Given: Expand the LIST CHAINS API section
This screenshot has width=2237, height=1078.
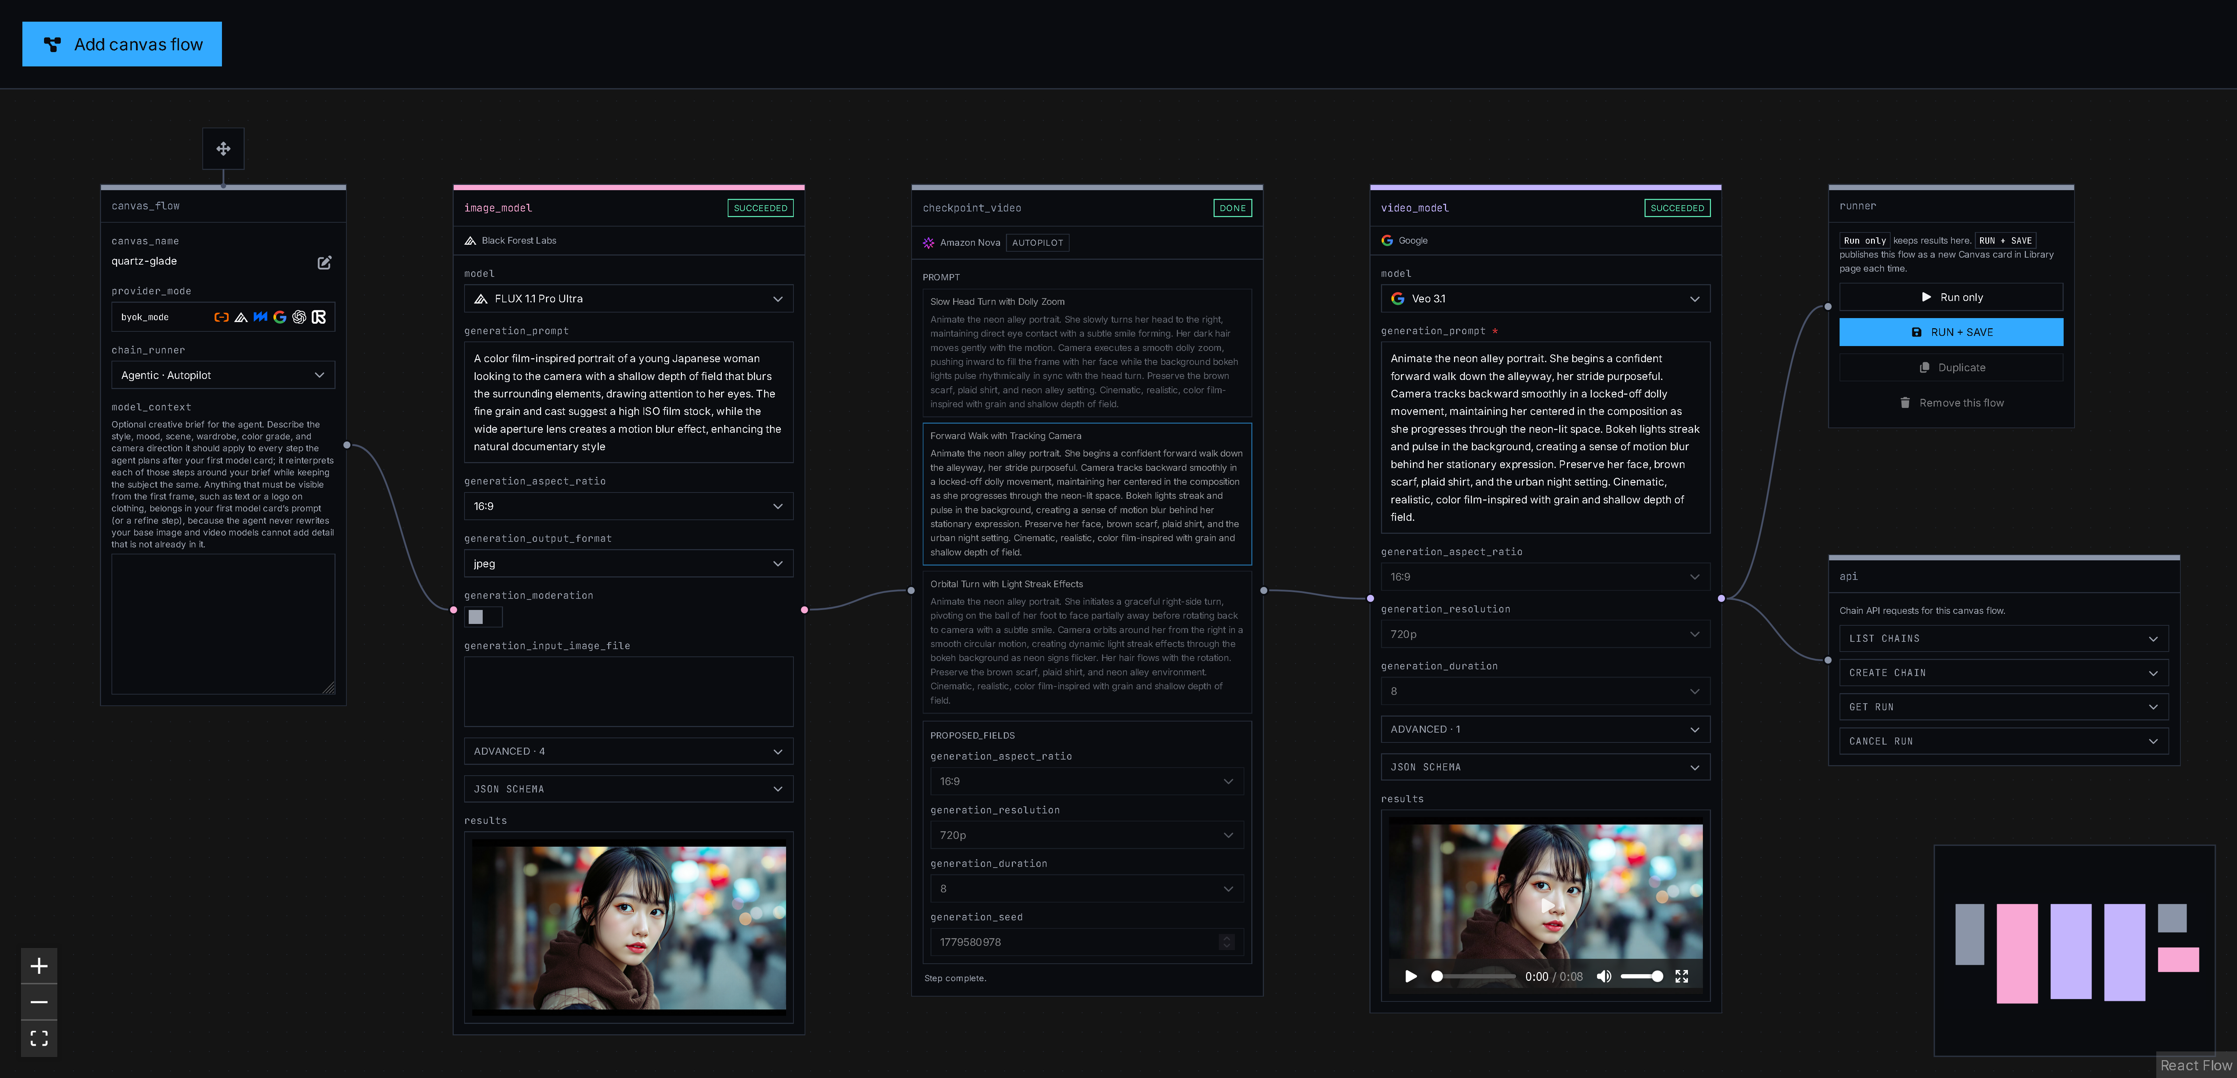Looking at the screenshot, I should [x=2004, y=639].
